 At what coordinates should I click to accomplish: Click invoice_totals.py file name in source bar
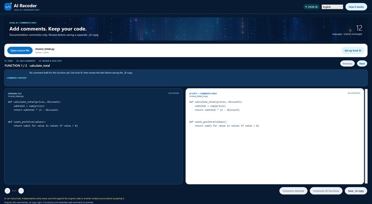(45, 49)
